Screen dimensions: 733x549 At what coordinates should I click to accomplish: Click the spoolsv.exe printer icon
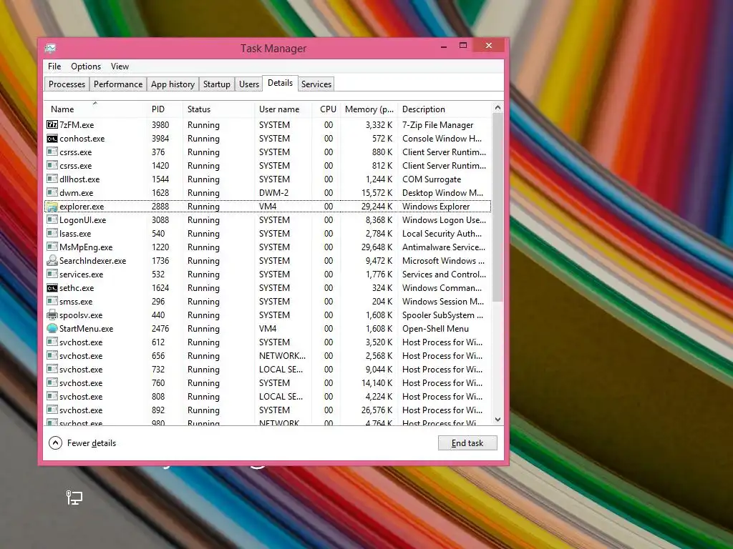coord(52,315)
